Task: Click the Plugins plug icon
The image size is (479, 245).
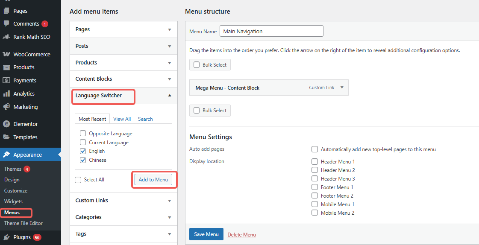Action: (6, 237)
